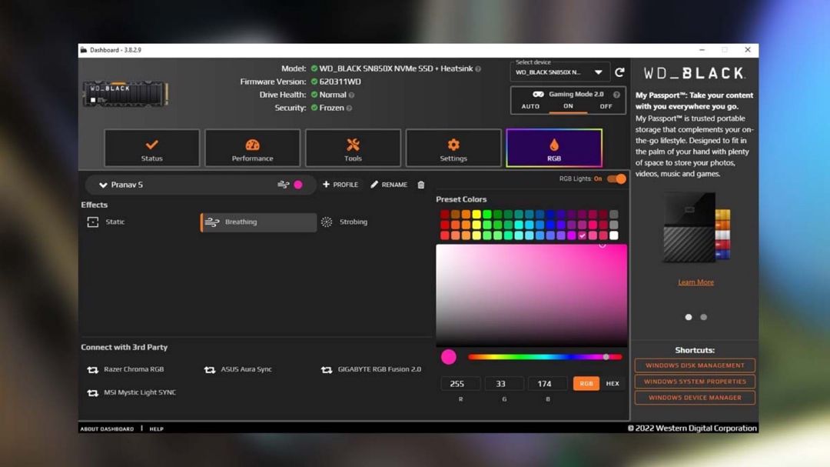Click the ASUS Aura Sync icon
Viewport: 830px width, 467px height.
pos(210,369)
